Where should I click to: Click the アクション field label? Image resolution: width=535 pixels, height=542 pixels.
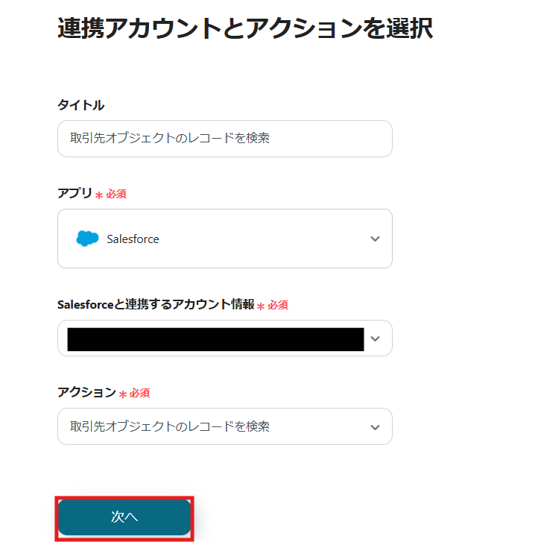coord(86,392)
